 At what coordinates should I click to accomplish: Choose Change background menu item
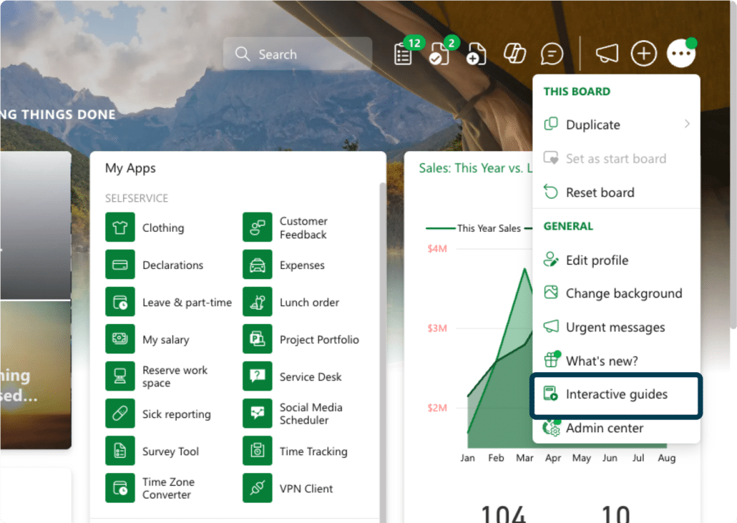pos(616,293)
